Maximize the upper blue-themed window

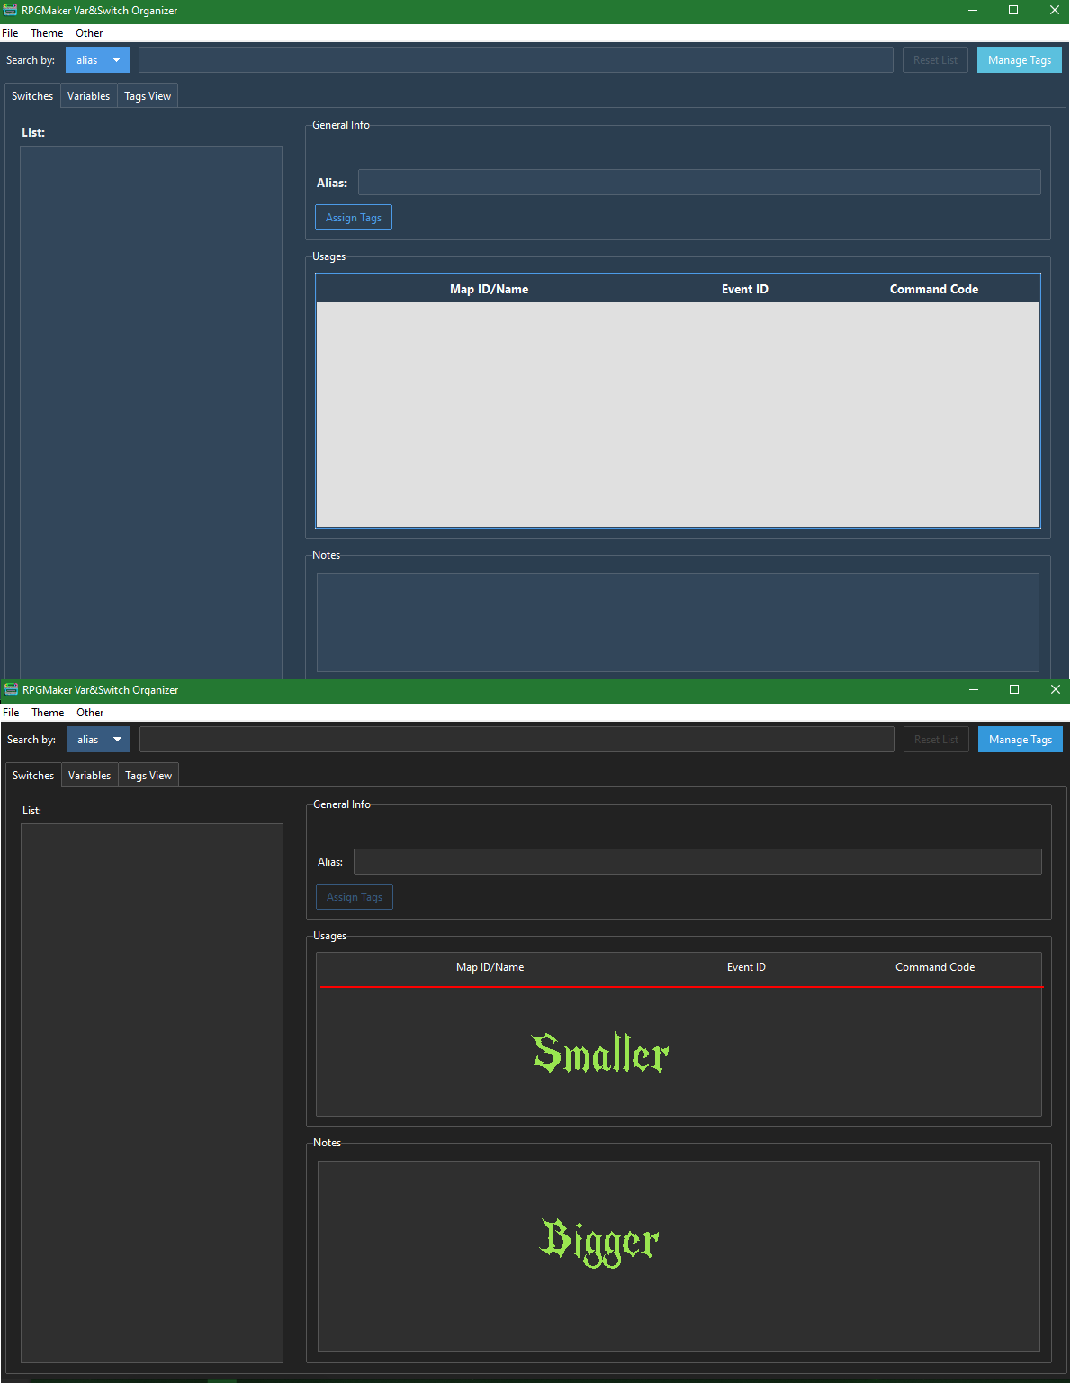1013,11
